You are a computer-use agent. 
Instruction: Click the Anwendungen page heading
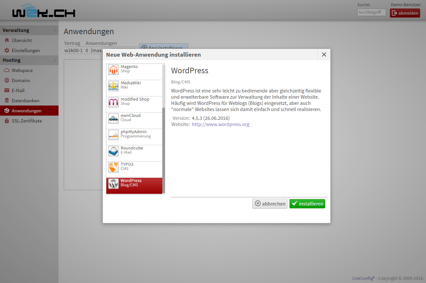click(x=89, y=31)
